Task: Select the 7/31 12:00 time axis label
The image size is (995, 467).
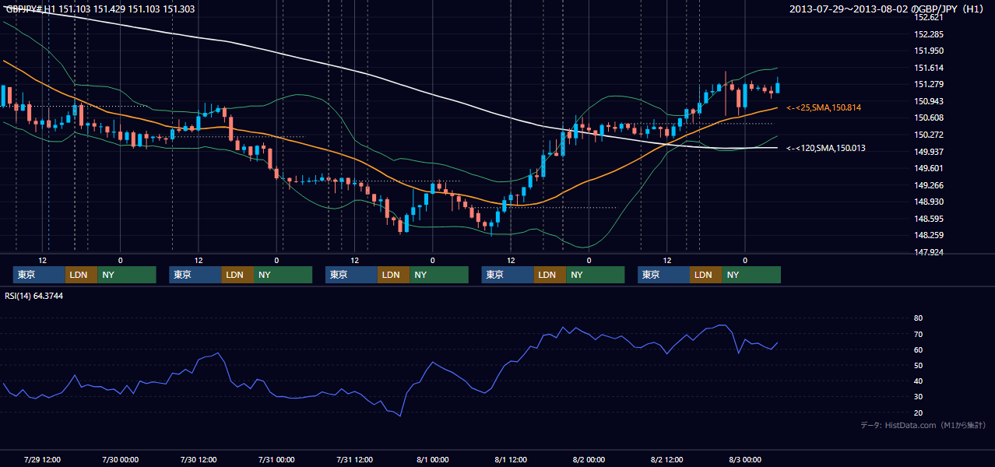Action: pyautogui.click(x=354, y=459)
